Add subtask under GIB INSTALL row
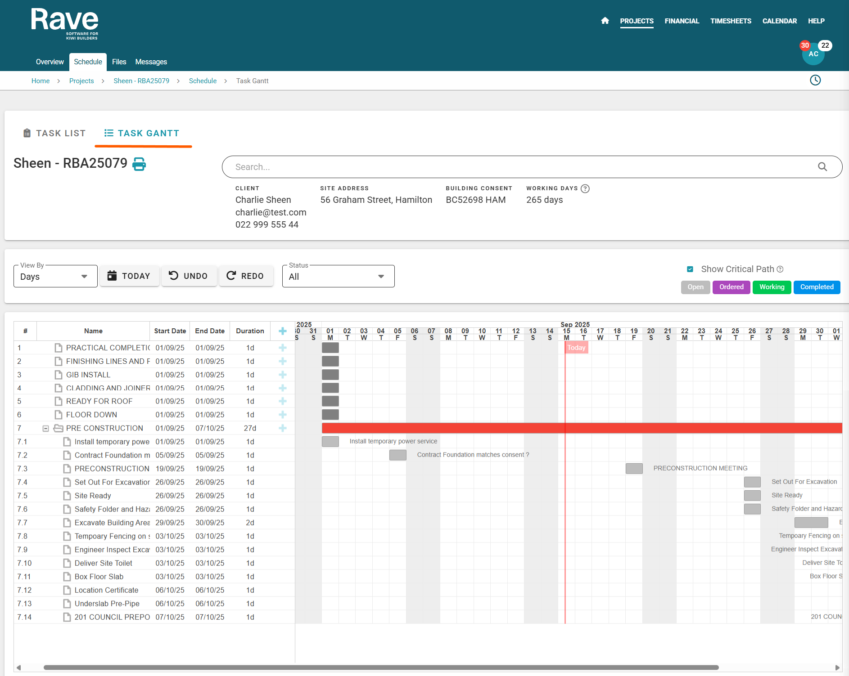Viewport: 849px width, 676px height. pos(283,375)
